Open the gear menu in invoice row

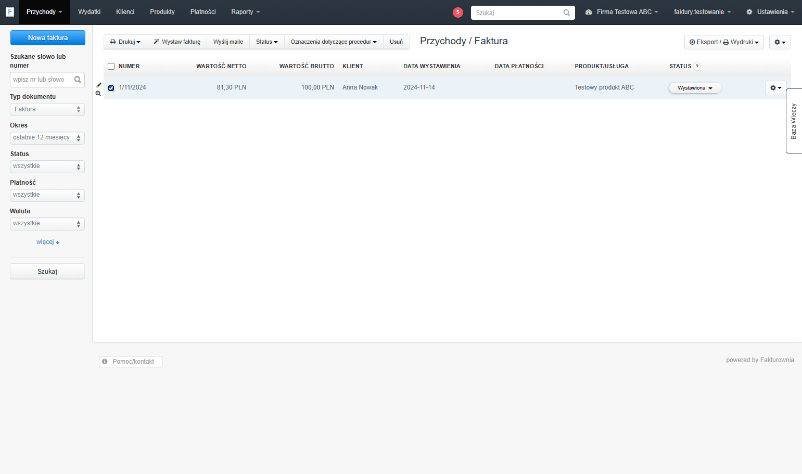(775, 88)
